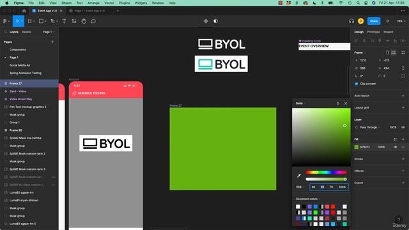Screen dimensions: 409x230
Task: Switch to the Assets tab
Action: click(x=26, y=32)
